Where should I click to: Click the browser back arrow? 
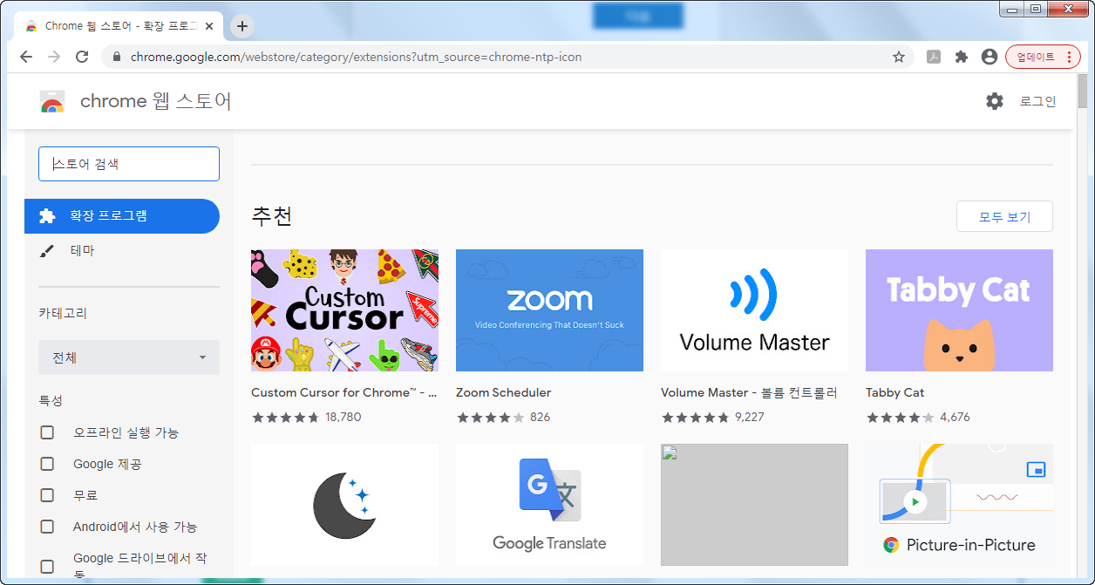tap(26, 57)
